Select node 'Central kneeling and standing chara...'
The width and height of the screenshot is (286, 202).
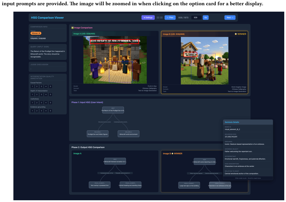click(130, 185)
